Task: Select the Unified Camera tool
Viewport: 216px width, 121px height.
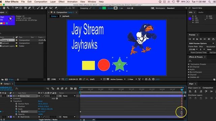Action: click(17, 8)
